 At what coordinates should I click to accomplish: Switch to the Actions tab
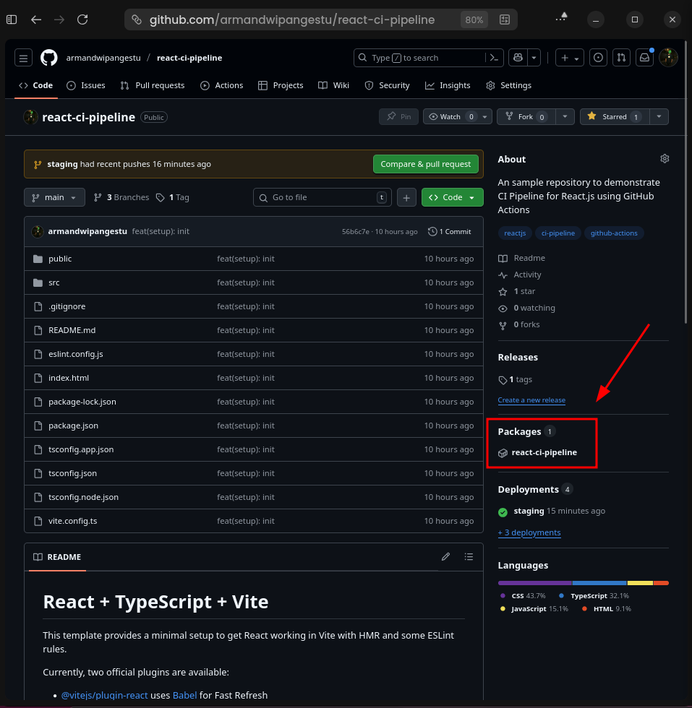[222, 85]
